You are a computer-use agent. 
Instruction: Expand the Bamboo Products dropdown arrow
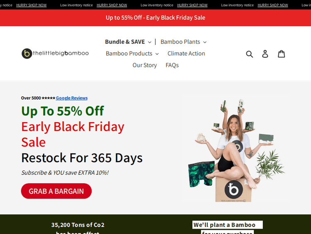pos(157,54)
